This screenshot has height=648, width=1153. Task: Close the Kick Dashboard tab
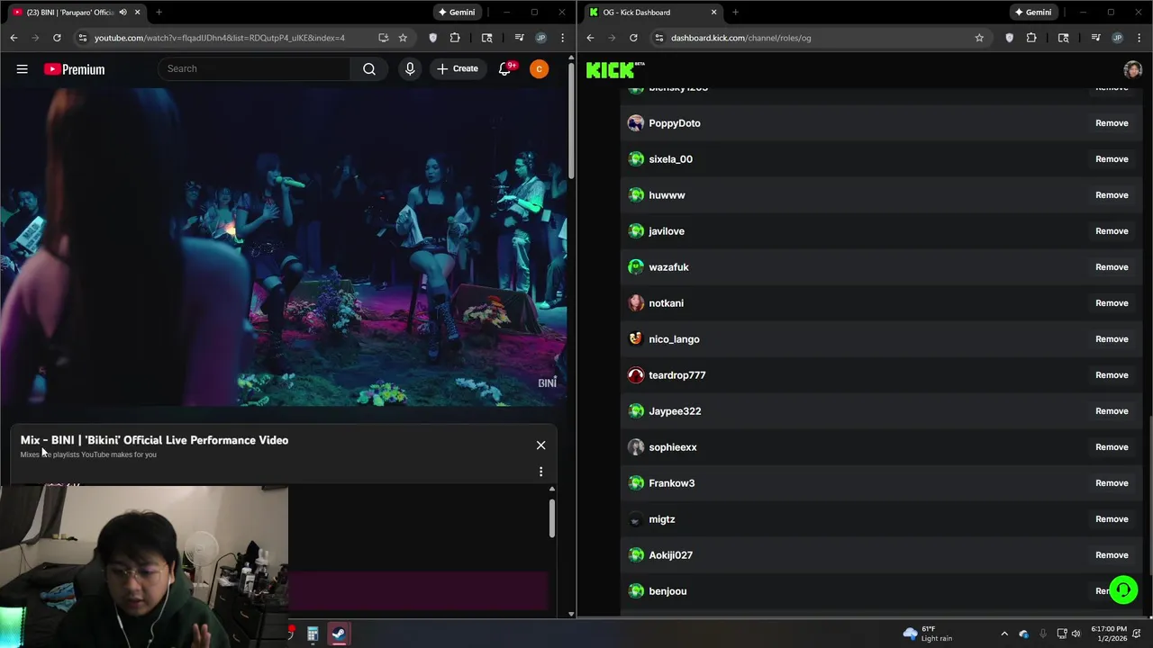pos(714,13)
